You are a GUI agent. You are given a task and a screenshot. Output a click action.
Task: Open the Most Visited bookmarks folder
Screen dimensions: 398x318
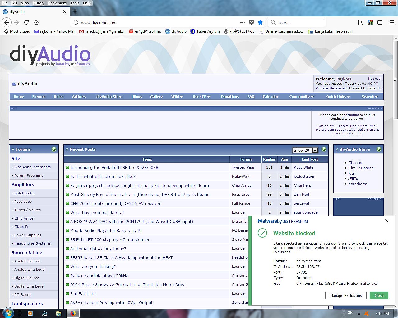17,31
